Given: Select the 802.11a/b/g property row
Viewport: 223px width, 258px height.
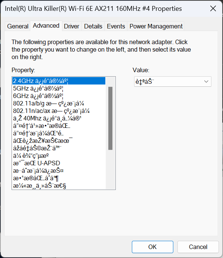Looking at the screenshot, I should (59, 103).
